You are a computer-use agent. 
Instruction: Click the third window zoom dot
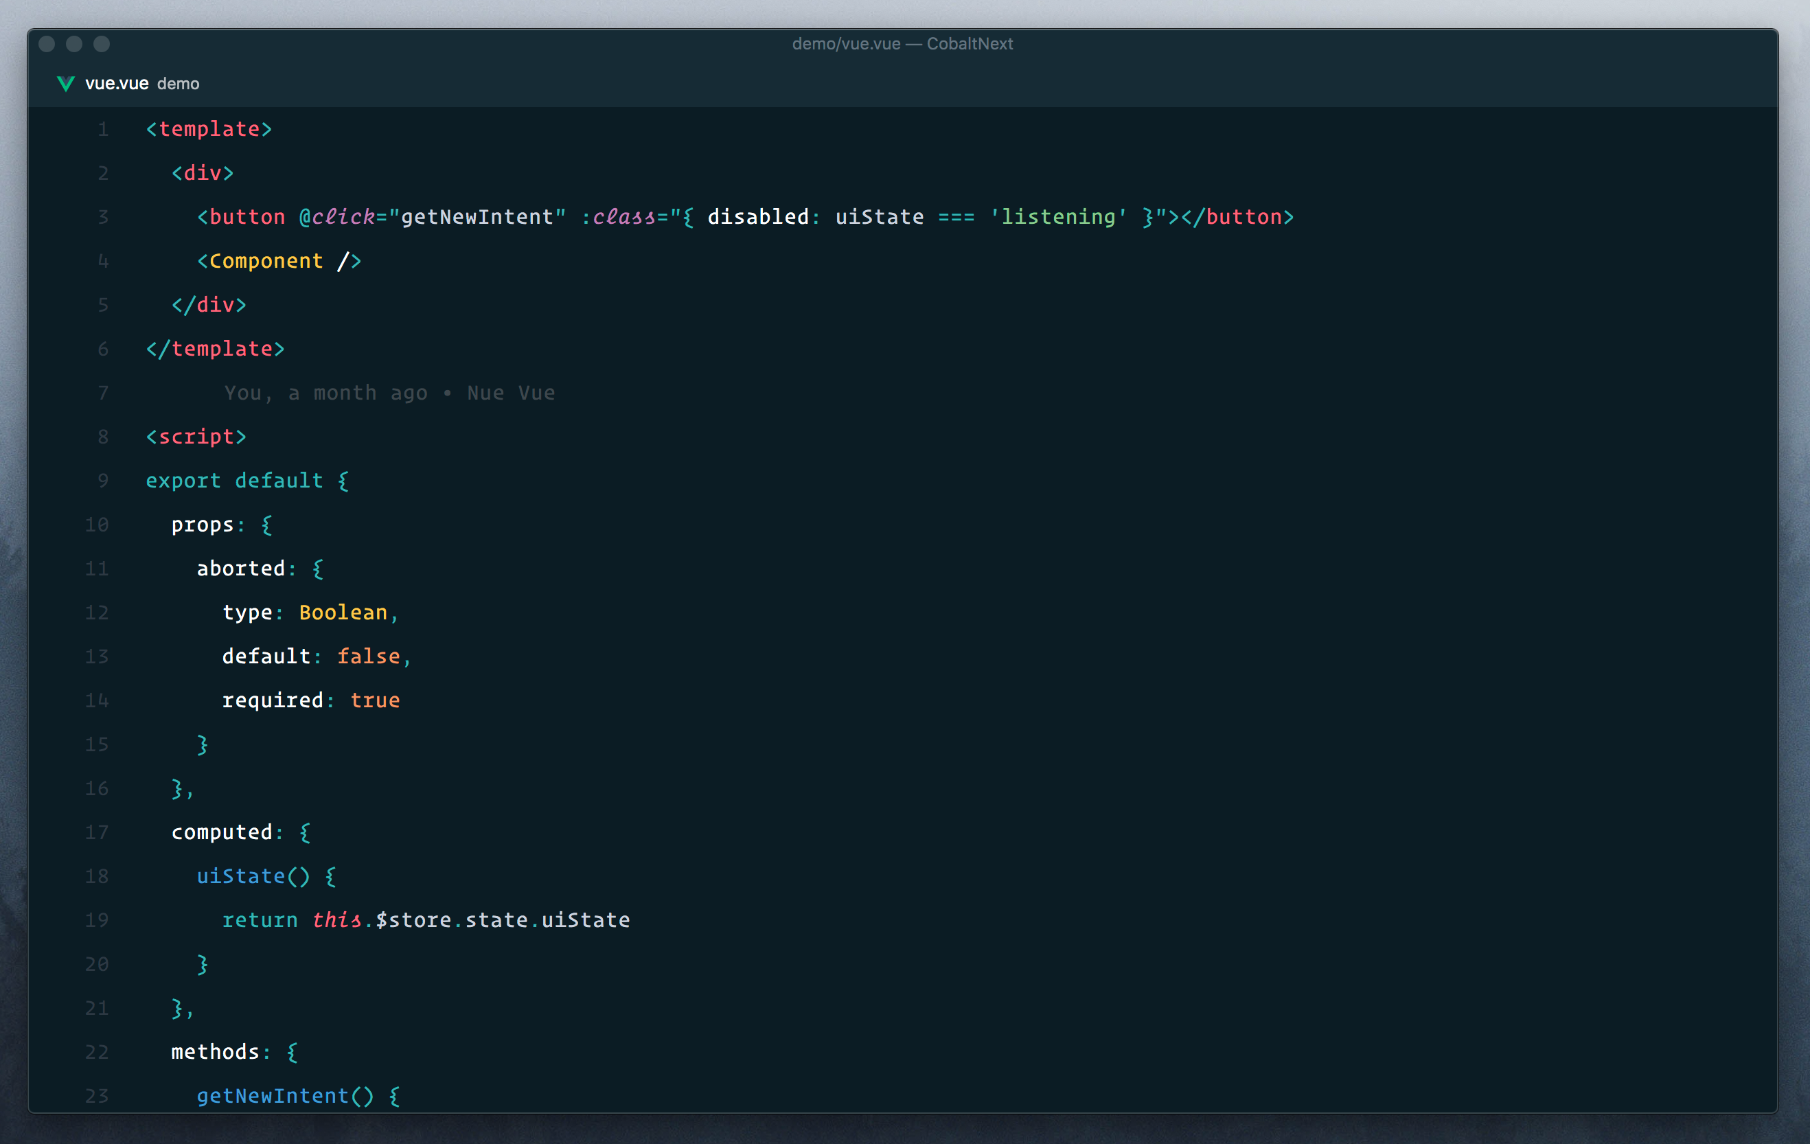102,45
